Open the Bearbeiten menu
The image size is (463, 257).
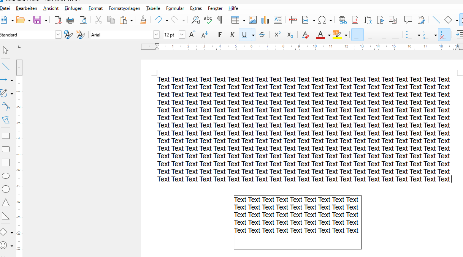tap(26, 8)
